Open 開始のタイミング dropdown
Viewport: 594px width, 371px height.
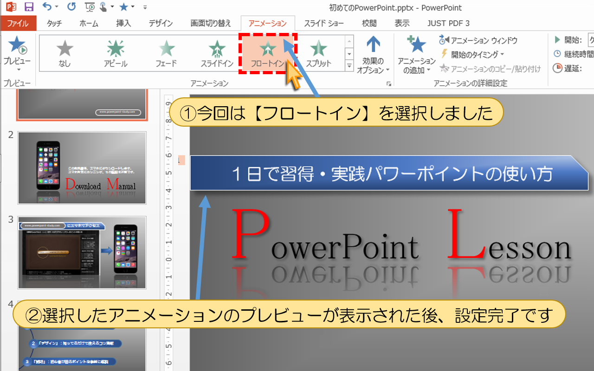(472, 55)
